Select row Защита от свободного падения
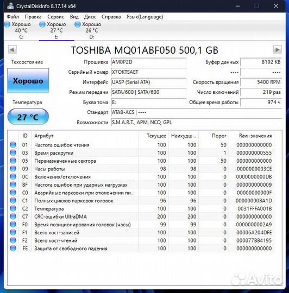 pos(141,249)
